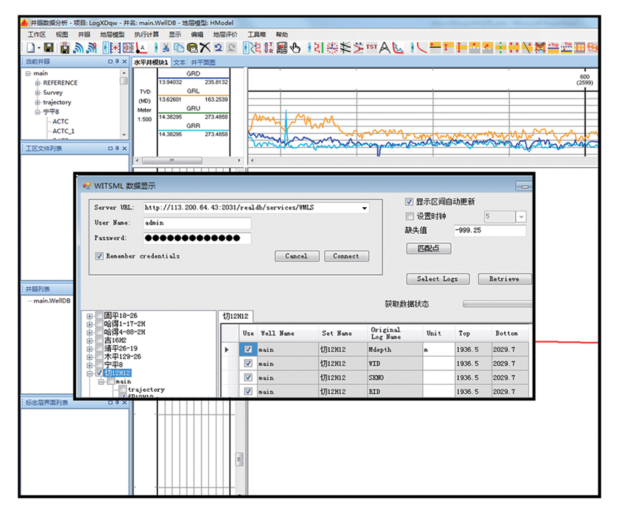617x514 pixels.
Task: Click the T R depth arrow icon
Action: click(268, 48)
